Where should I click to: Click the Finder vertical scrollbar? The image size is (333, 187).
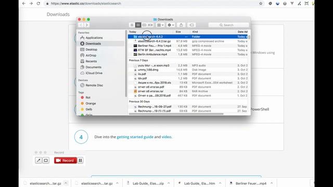(249, 37)
